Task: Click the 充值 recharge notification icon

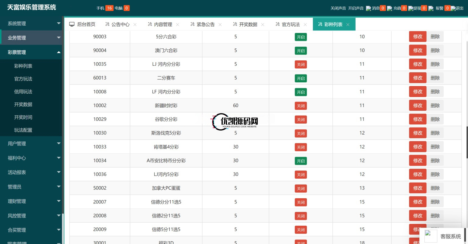Action: pyautogui.click(x=389, y=9)
